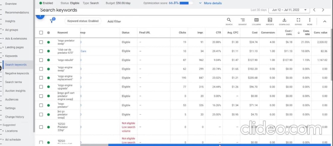
Task: Click the Eligible status for "ezgo rebuild"
Action: pyautogui.click(x=126, y=60)
